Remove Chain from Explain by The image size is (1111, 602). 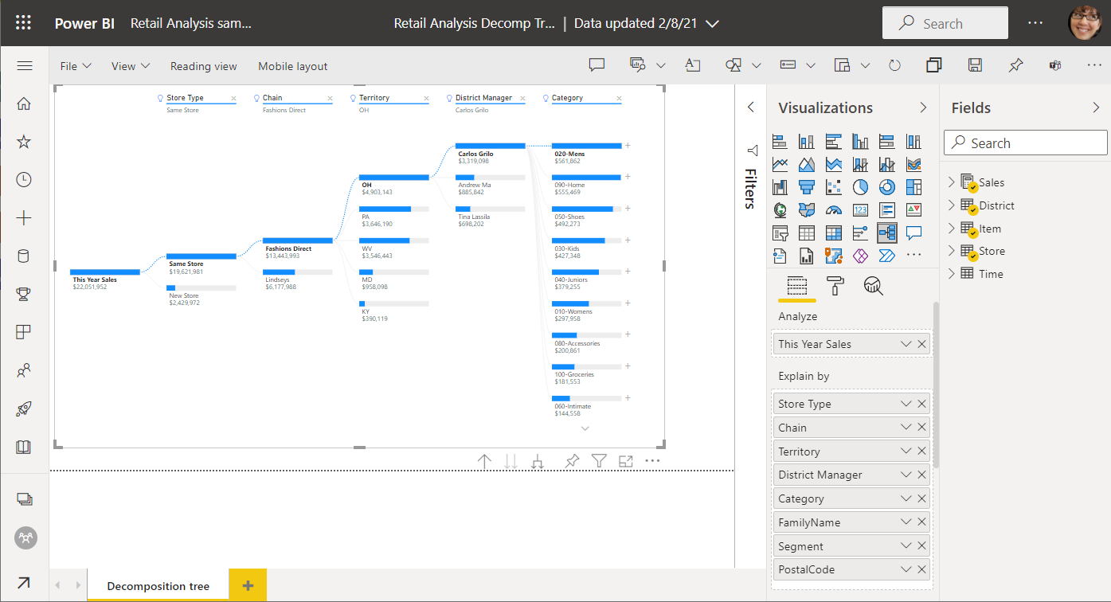click(921, 428)
